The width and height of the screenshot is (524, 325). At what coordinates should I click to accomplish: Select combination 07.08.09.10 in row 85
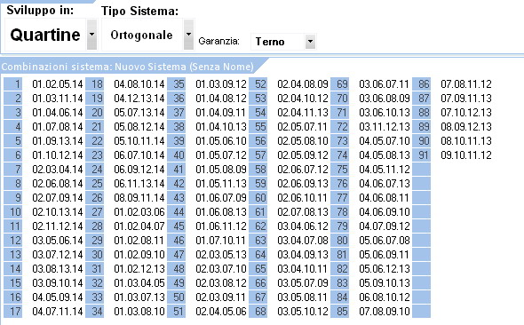click(x=385, y=312)
